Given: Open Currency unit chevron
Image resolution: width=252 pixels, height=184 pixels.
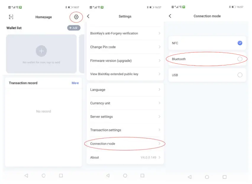Looking at the screenshot, I should pyautogui.click(x=159, y=103).
